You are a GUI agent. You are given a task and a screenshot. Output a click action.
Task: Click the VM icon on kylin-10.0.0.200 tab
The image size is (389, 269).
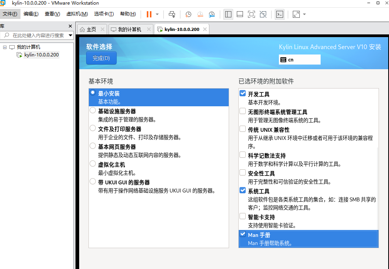coord(160,29)
